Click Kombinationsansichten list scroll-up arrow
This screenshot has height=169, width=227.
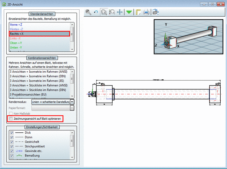[72, 71]
